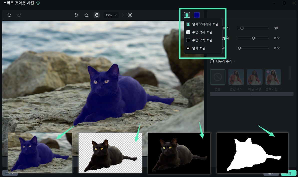Select the smart brush tool
This screenshot has width=298, height=177.
tap(77, 15)
